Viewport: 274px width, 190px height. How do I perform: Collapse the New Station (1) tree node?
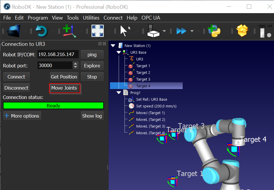coord(113,46)
